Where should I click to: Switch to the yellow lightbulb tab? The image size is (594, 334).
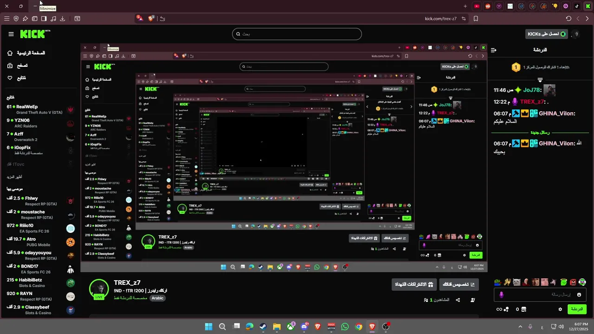tap(555, 6)
